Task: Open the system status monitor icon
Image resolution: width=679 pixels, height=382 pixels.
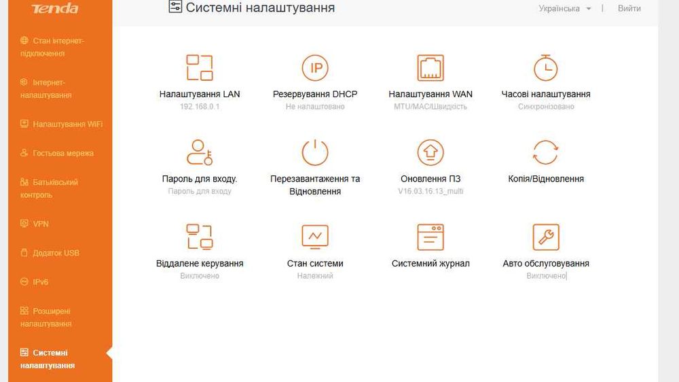Action: click(x=315, y=237)
